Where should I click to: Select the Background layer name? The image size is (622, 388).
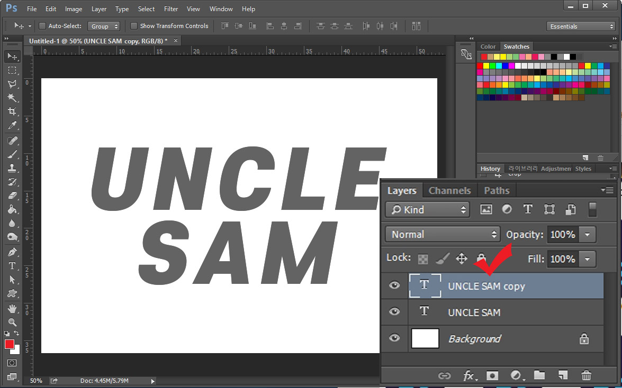point(475,339)
